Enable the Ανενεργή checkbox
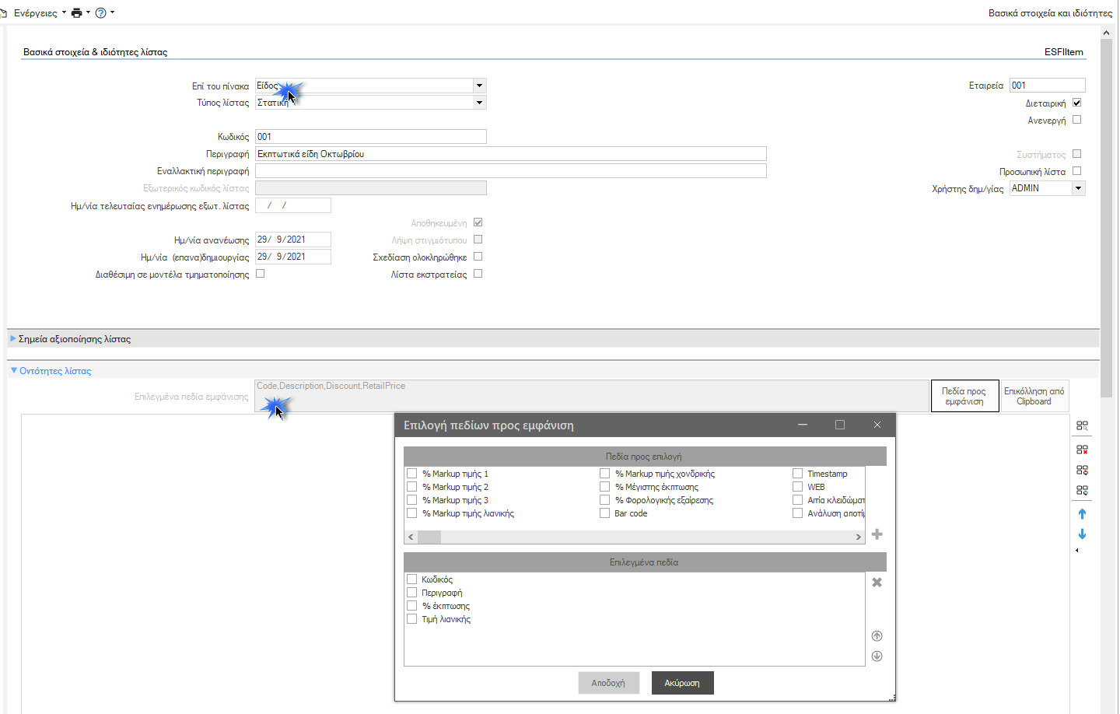Screen dimensions: 1120x714 tap(1077, 120)
